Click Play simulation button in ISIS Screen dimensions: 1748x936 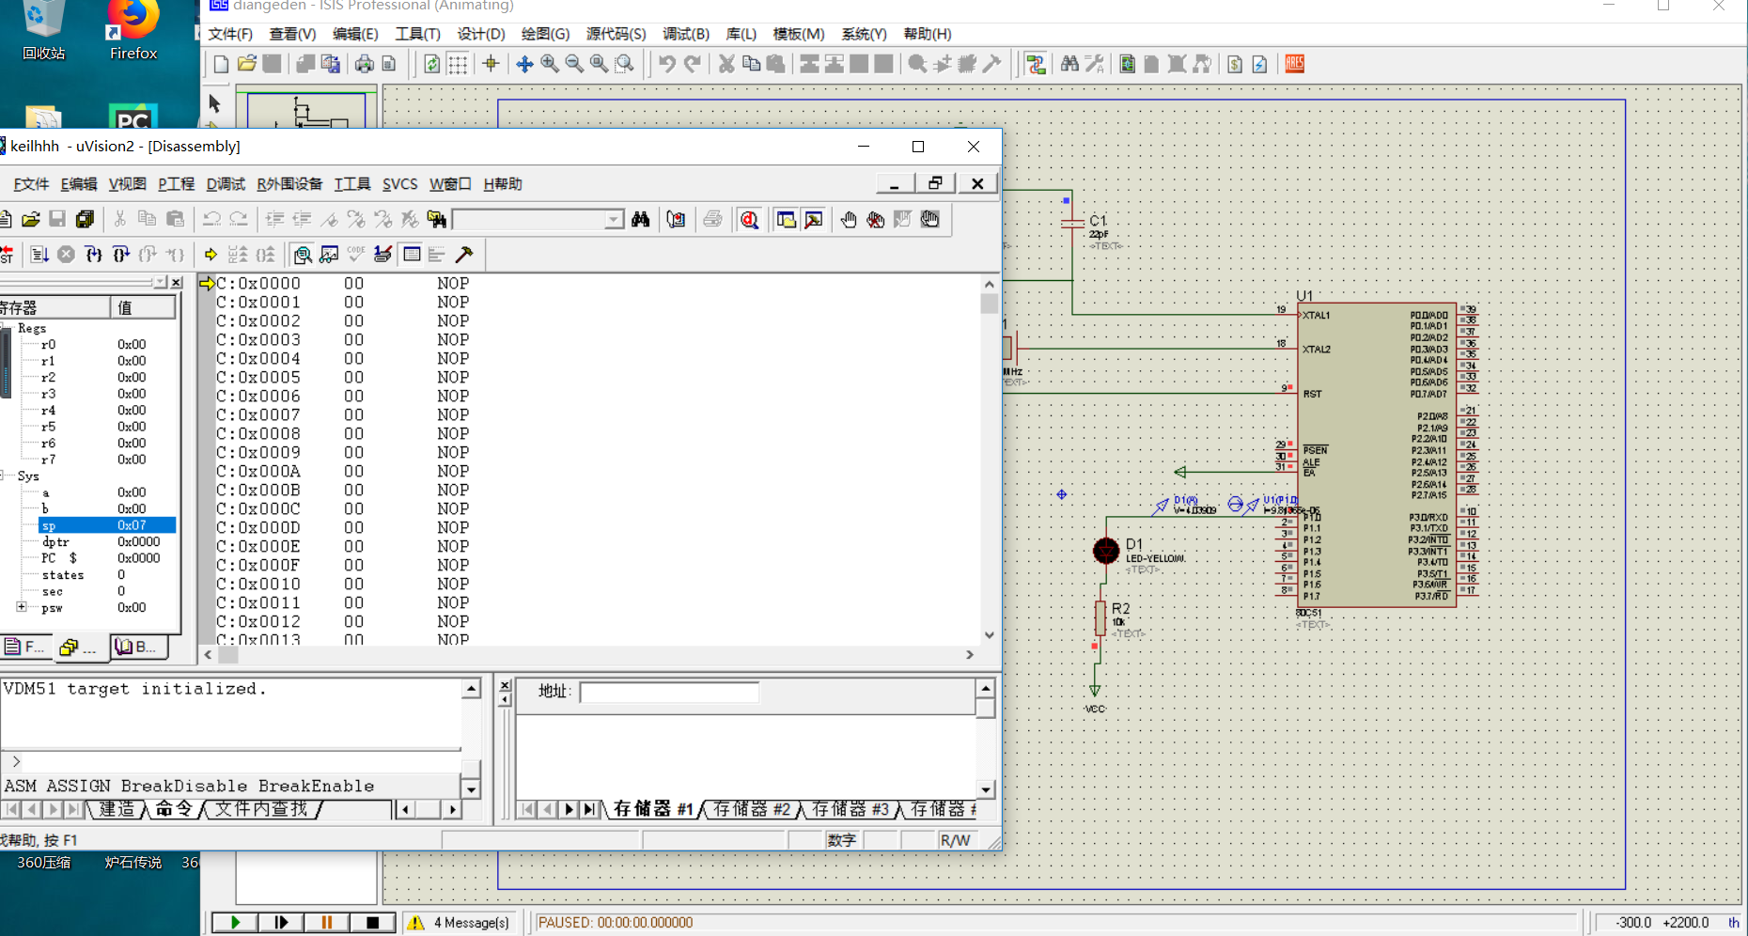235,923
